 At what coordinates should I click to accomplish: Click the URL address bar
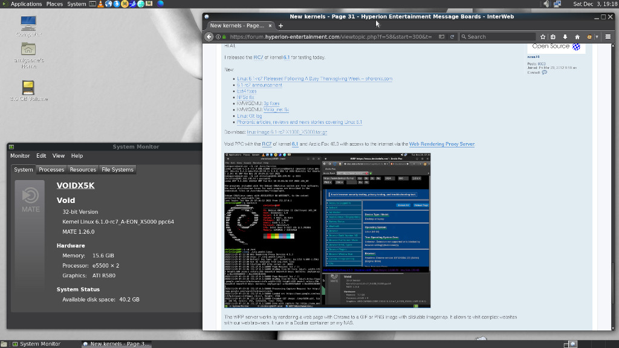(x=329, y=37)
